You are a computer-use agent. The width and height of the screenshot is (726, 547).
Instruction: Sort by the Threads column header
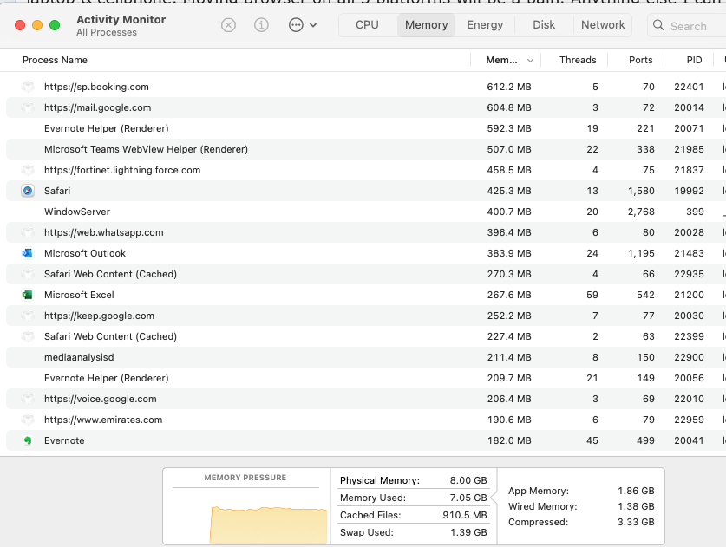pyautogui.click(x=578, y=60)
